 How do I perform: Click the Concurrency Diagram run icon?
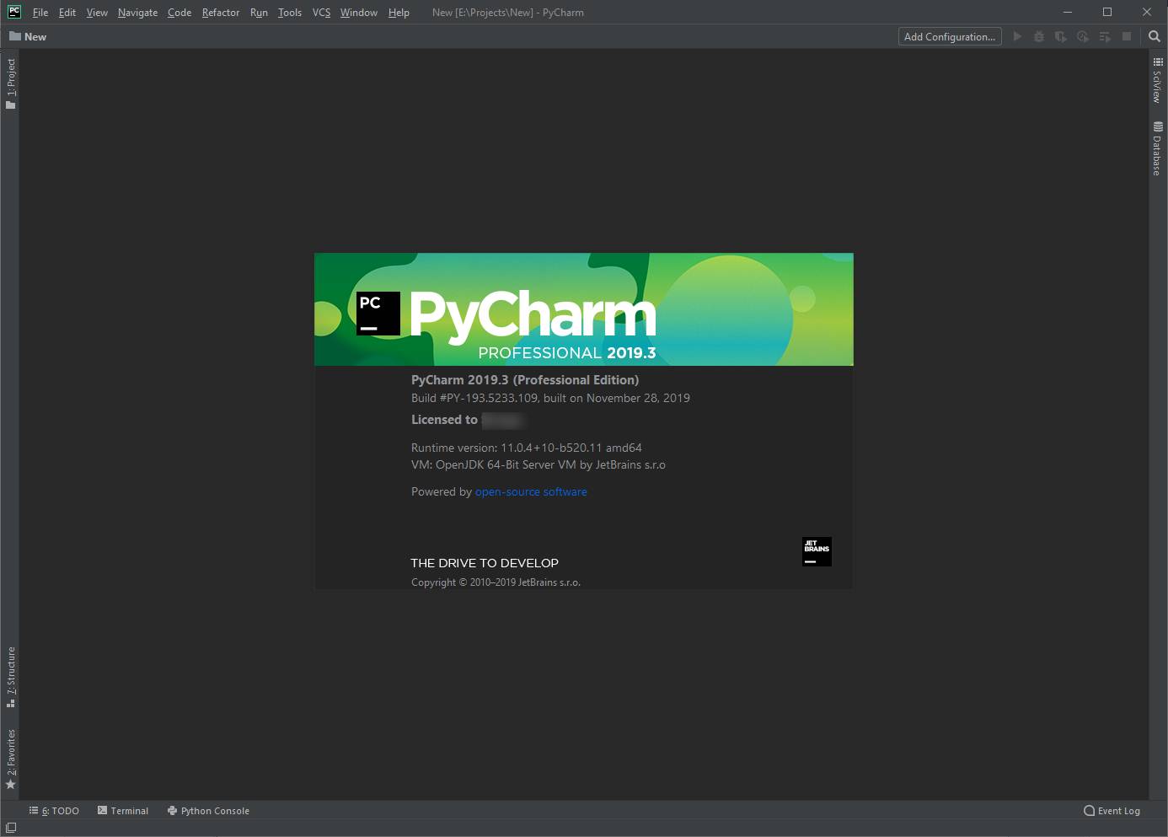click(x=1105, y=36)
